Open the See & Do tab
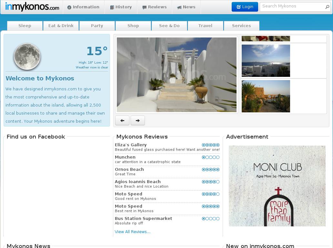Viewport: 333px width, 248px height. coord(169,26)
